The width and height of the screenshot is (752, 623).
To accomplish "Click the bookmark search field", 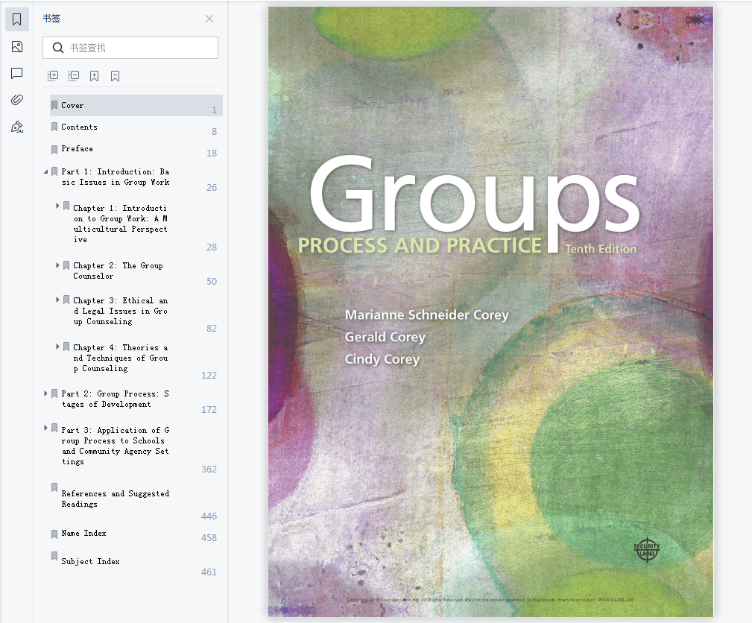I will coord(130,48).
